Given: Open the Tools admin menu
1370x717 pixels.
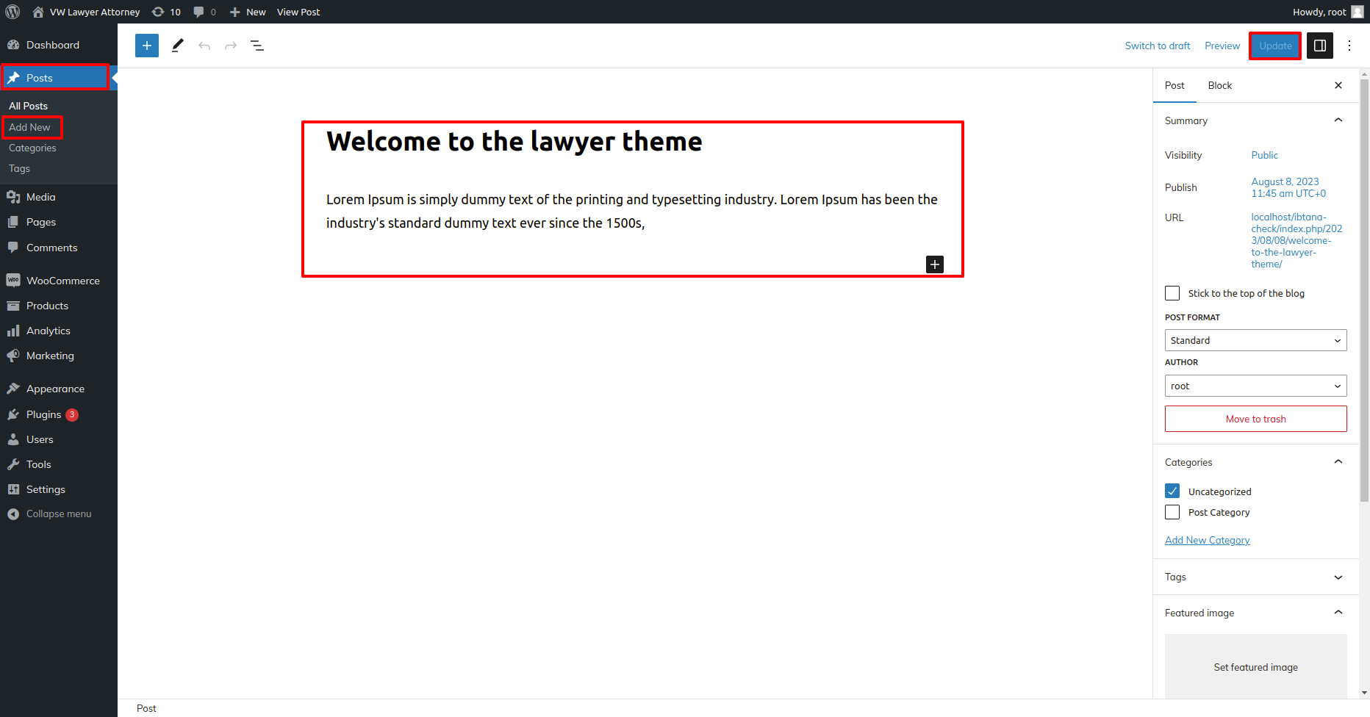Looking at the screenshot, I should pyautogui.click(x=59, y=464).
